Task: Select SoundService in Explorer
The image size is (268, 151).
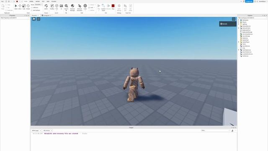Action: (x=246, y=46)
